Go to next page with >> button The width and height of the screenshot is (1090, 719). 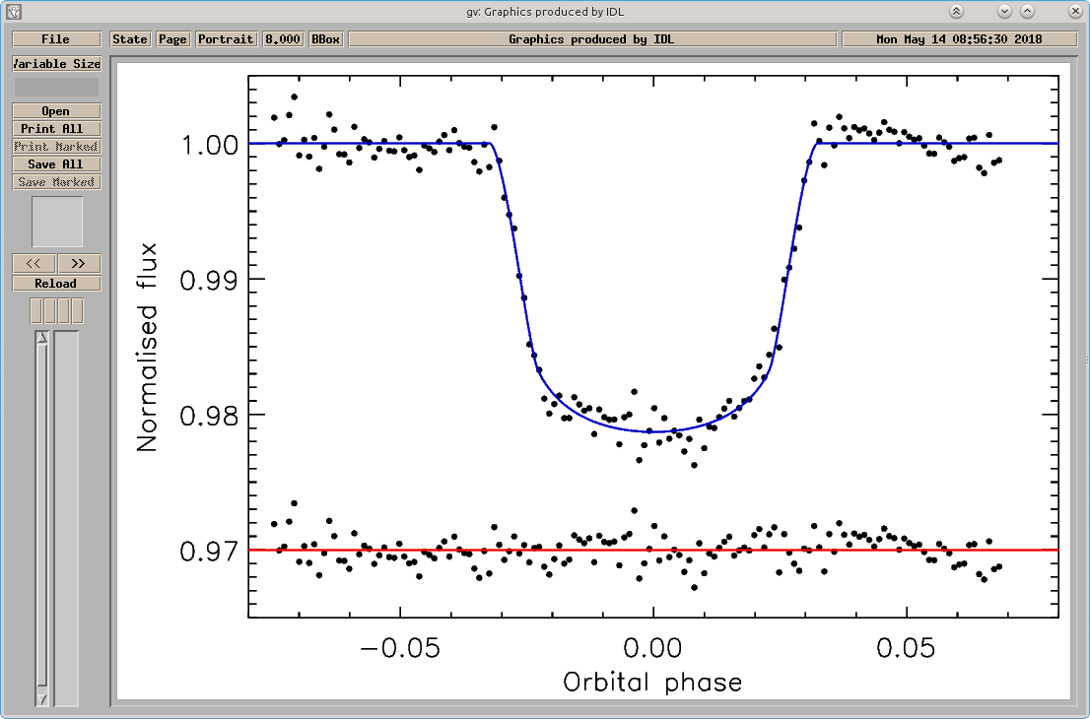tap(79, 263)
